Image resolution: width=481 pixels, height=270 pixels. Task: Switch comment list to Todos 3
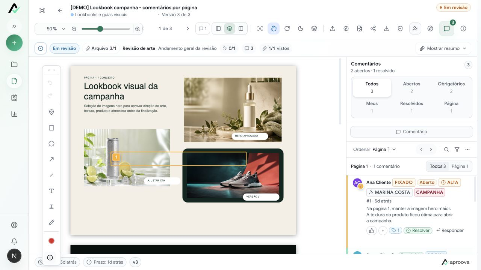(x=438, y=166)
